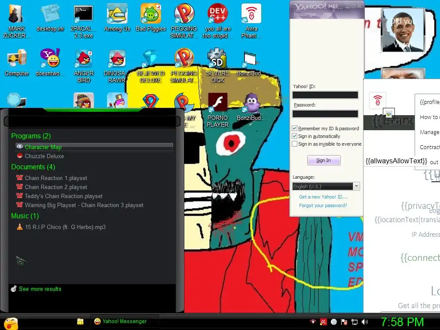This screenshot has height=330, width=440.
Task: Launch the ANGER BIRD desktop icon
Action: click(x=84, y=66)
